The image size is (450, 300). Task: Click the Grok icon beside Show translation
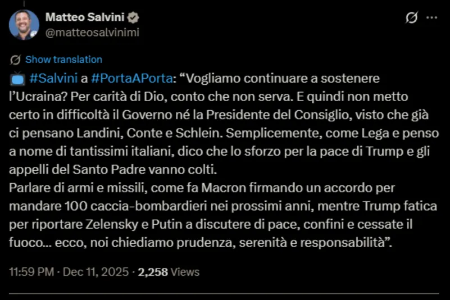pyautogui.click(x=16, y=60)
